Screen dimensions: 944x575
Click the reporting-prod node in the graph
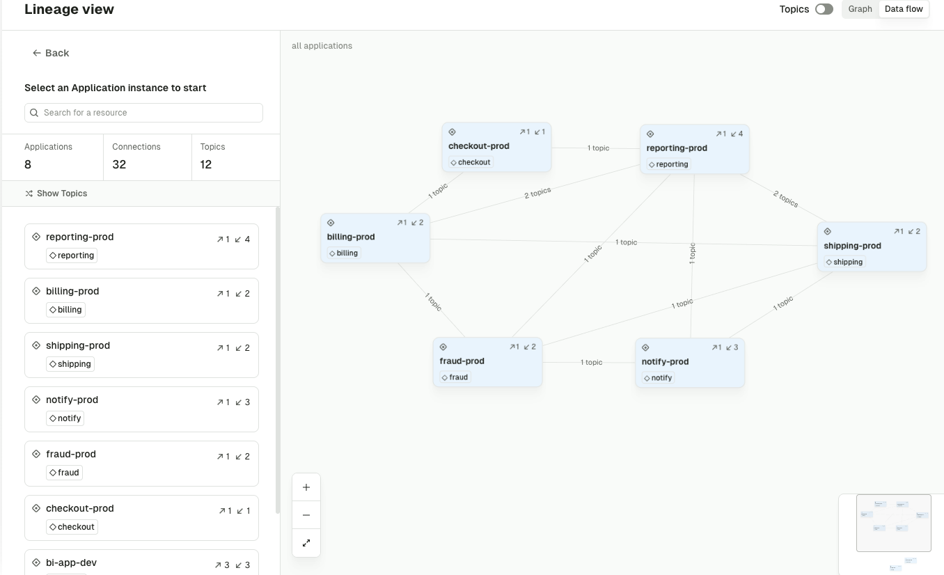tap(695, 149)
